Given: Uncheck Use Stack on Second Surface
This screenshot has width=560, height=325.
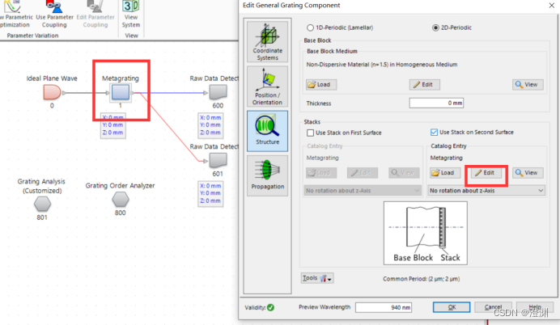Looking at the screenshot, I should [x=472, y=133].
